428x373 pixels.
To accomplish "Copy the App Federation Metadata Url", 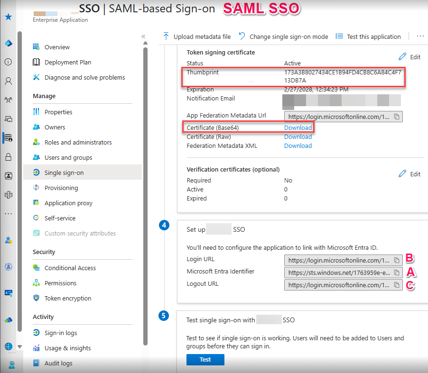I will click(397, 116).
